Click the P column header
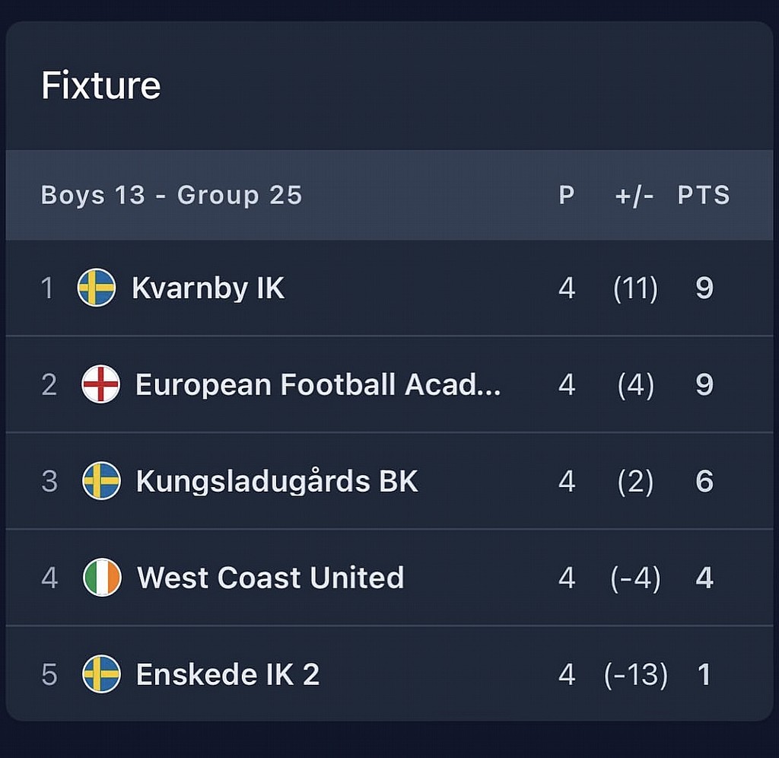The image size is (779, 758). (x=567, y=196)
